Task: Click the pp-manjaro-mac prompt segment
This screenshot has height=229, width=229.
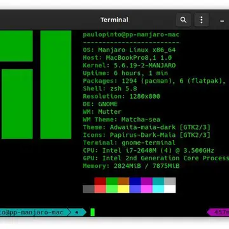Action: click(x=33, y=212)
